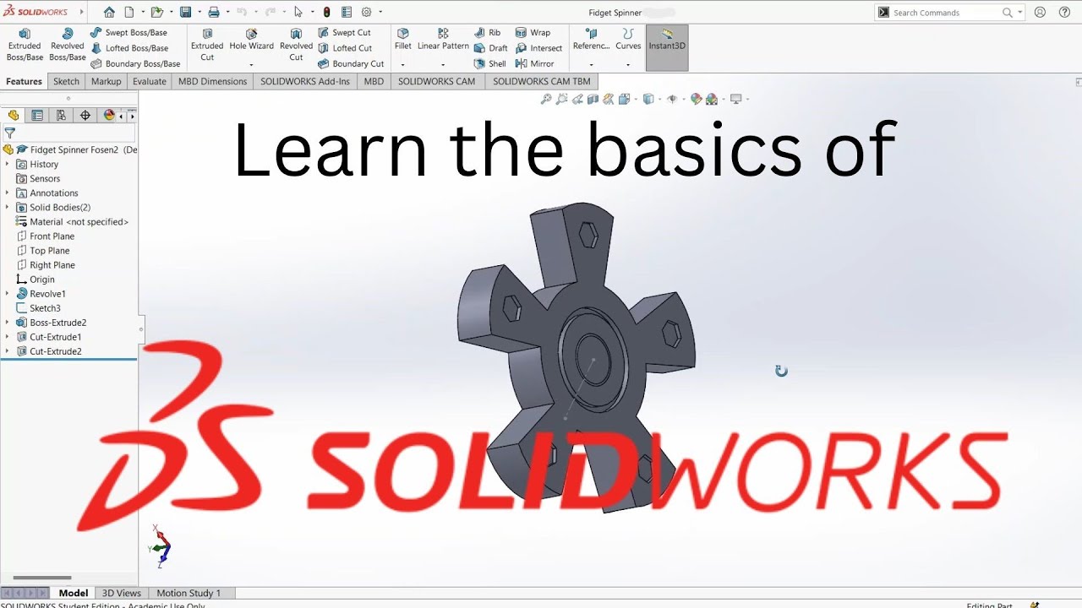Use the Shell feature
This screenshot has height=608, width=1082.
pyautogui.click(x=490, y=63)
